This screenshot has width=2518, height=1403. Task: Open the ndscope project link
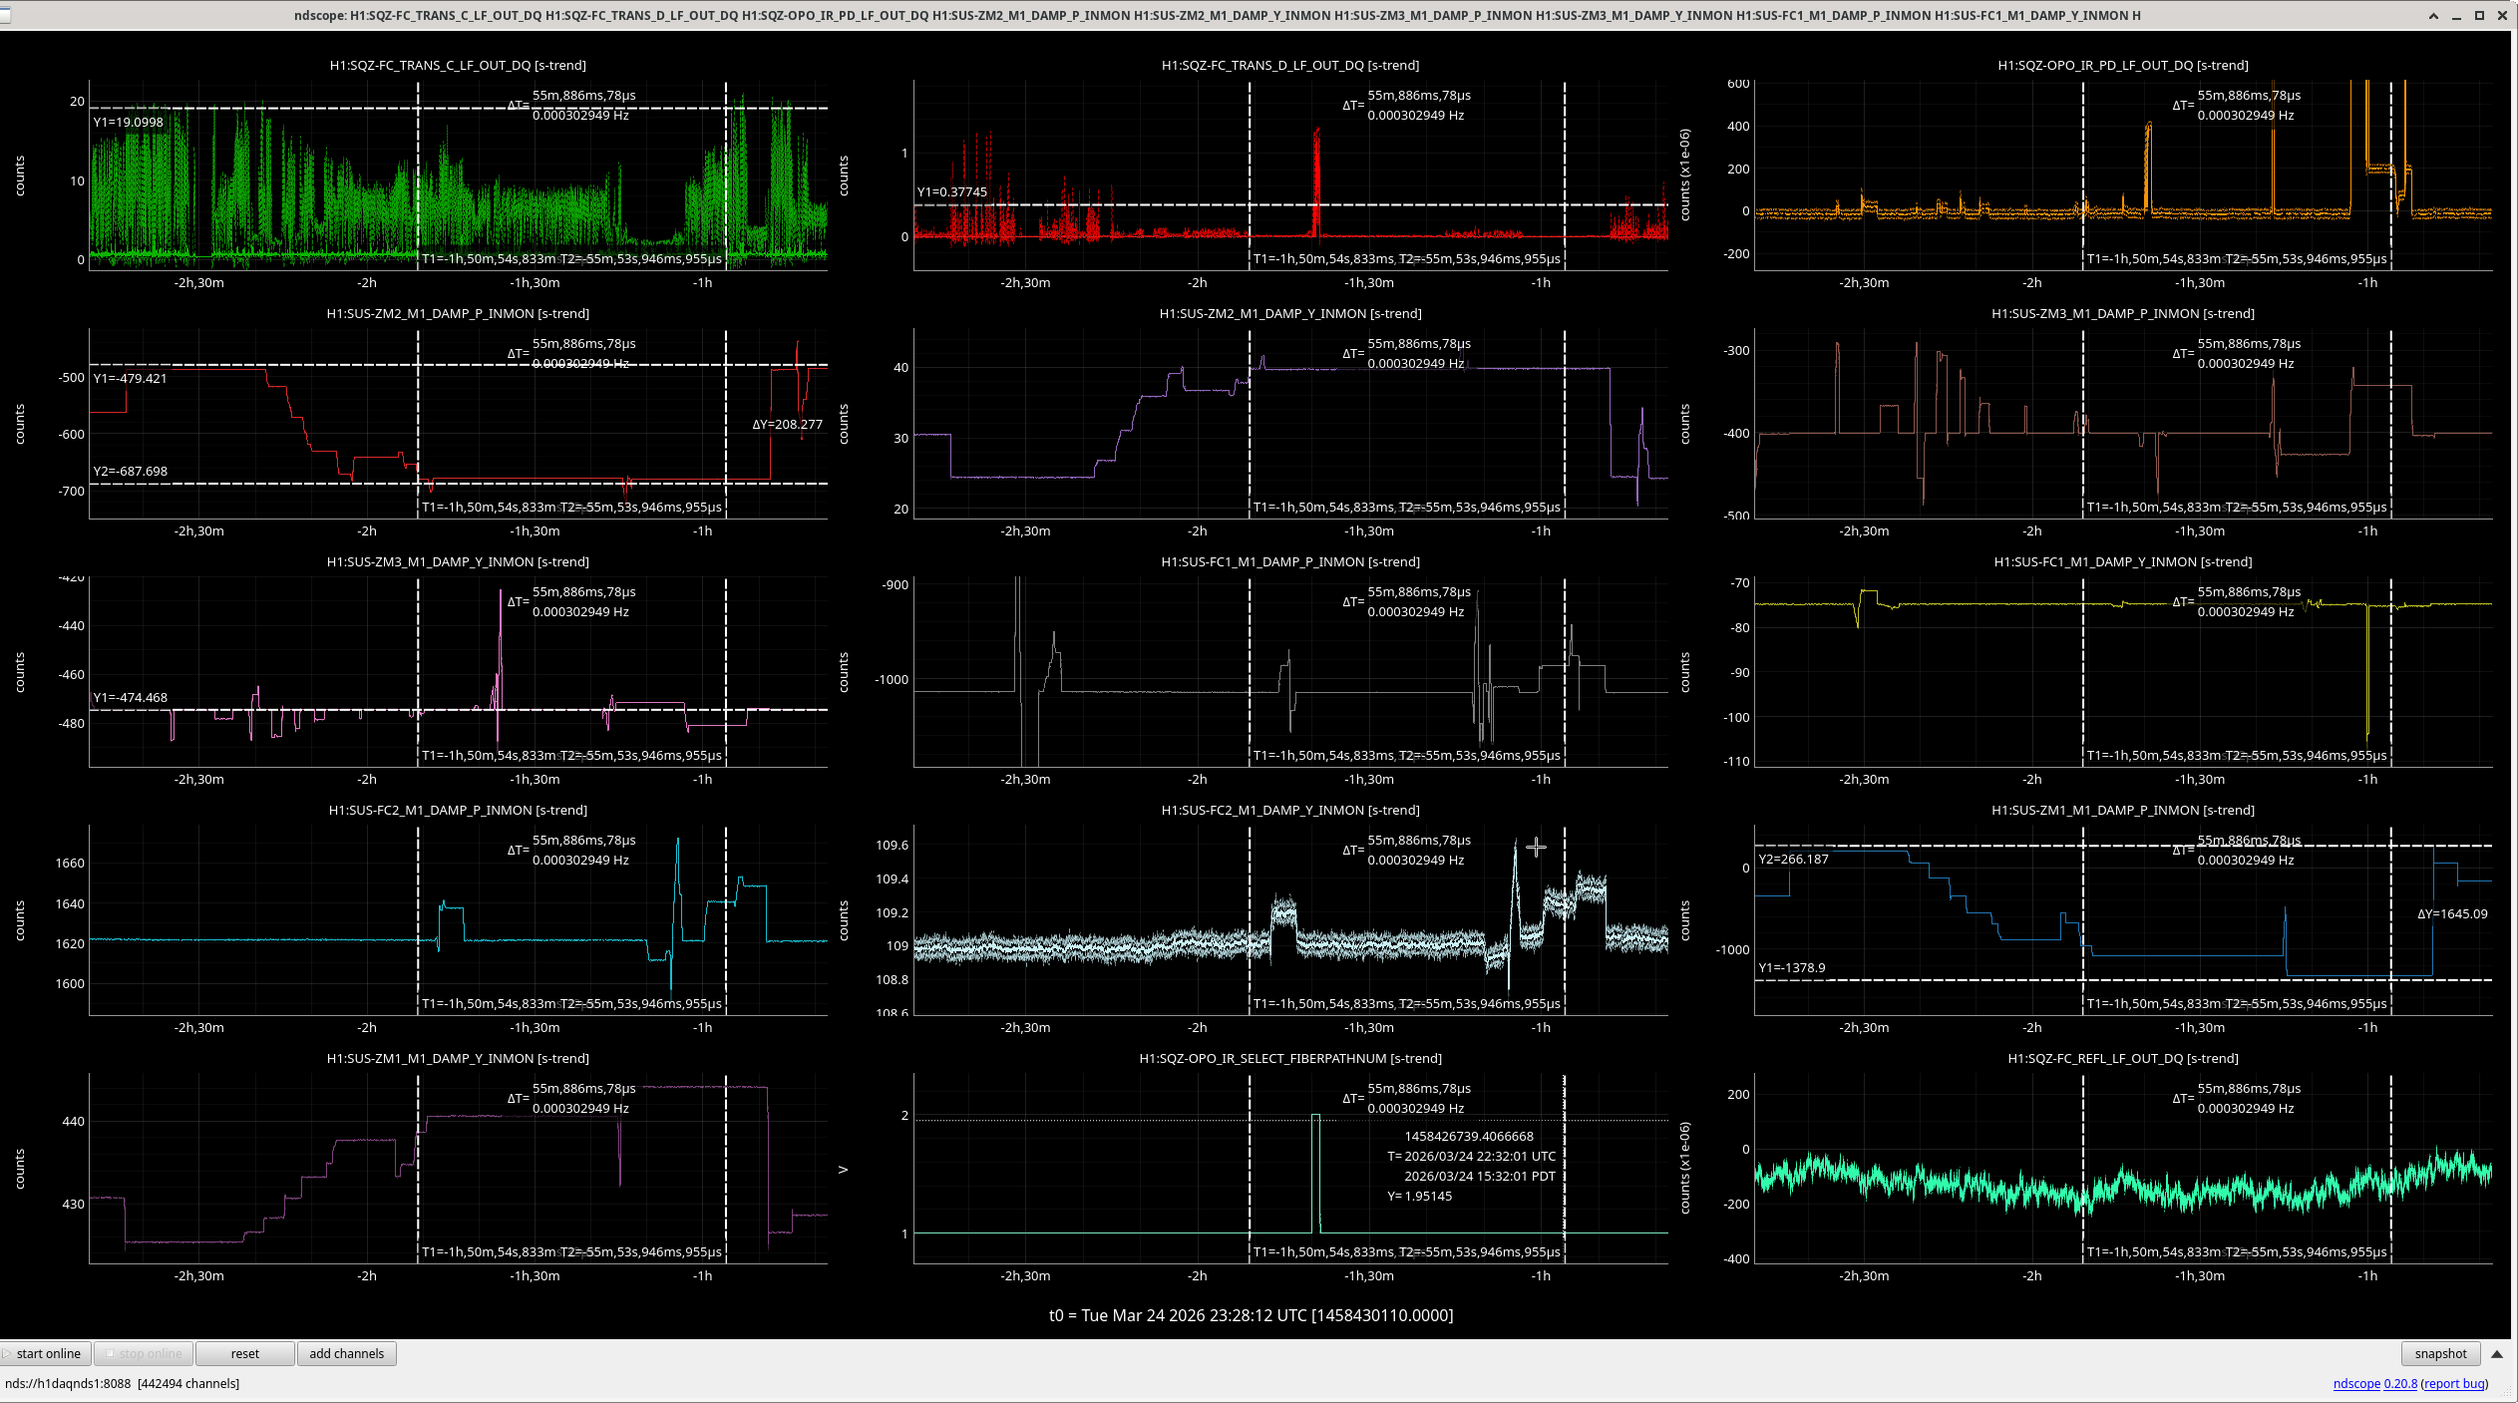tap(2355, 1383)
